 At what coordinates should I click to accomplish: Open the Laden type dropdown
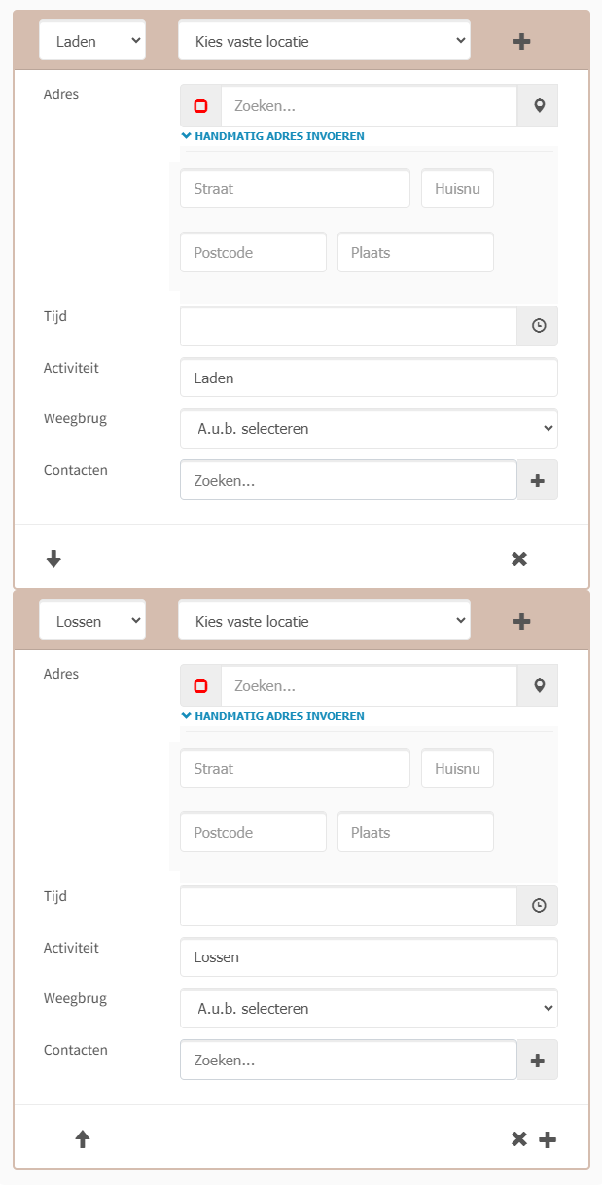click(92, 41)
